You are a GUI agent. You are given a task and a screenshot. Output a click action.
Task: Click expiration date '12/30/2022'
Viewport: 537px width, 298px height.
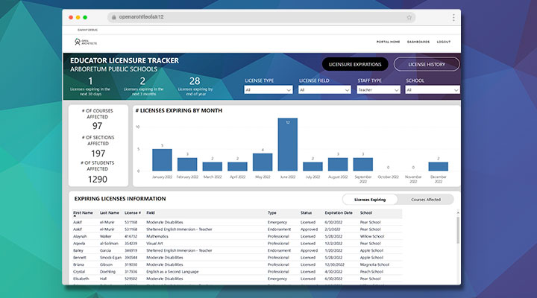[x=335, y=264]
